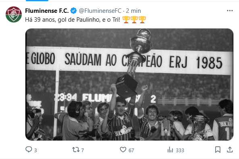Click the Fluminense F.C. display name
239x159 pixels.
[47, 11]
